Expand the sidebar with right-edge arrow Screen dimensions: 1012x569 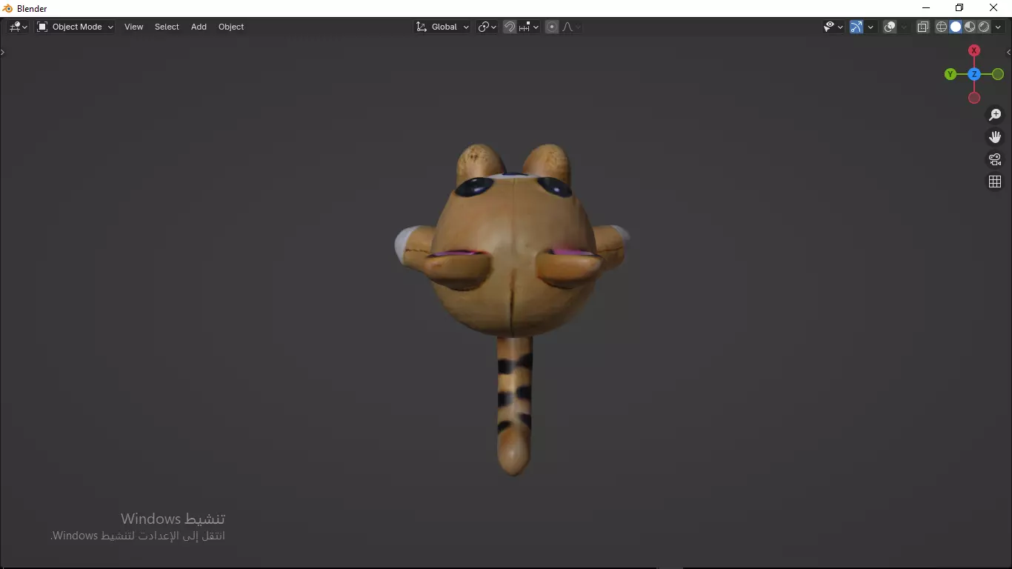1008,53
